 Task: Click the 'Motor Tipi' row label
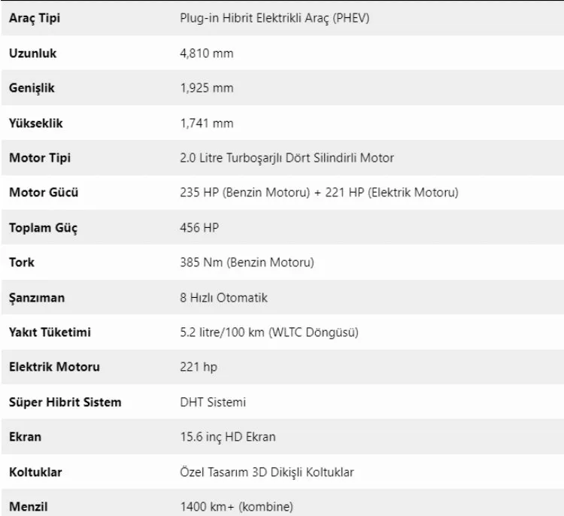click(x=40, y=158)
